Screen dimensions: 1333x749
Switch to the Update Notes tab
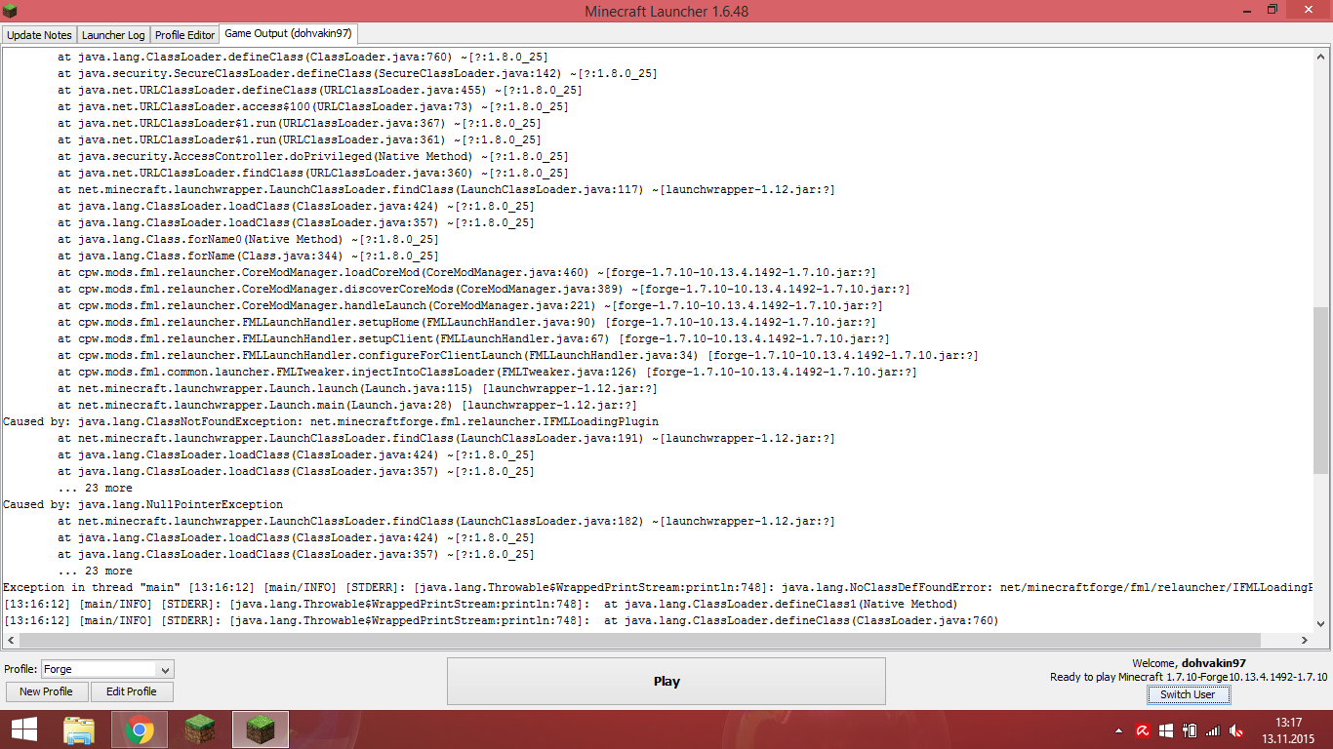coord(39,35)
